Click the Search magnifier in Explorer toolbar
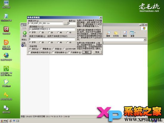 (108, 33)
